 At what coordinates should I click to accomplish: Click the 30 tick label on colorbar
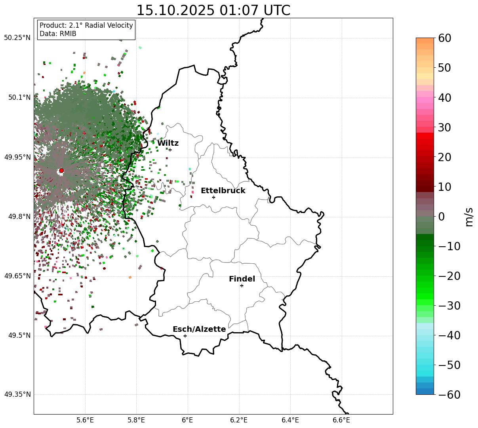(x=445, y=127)
